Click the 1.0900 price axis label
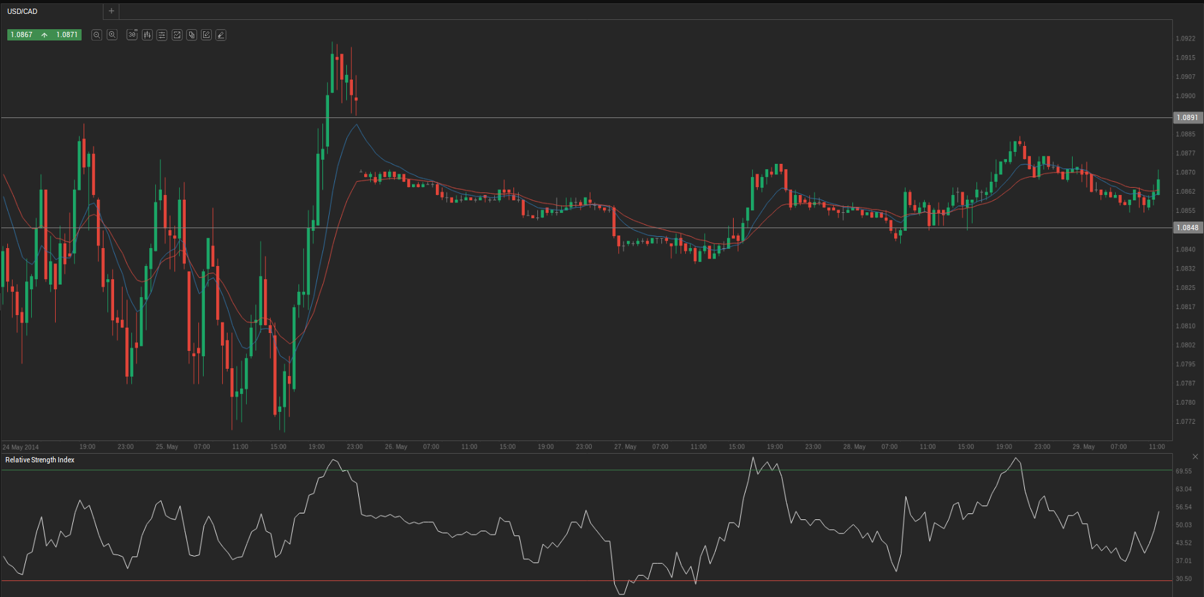The width and height of the screenshot is (1204, 597). (1185, 96)
